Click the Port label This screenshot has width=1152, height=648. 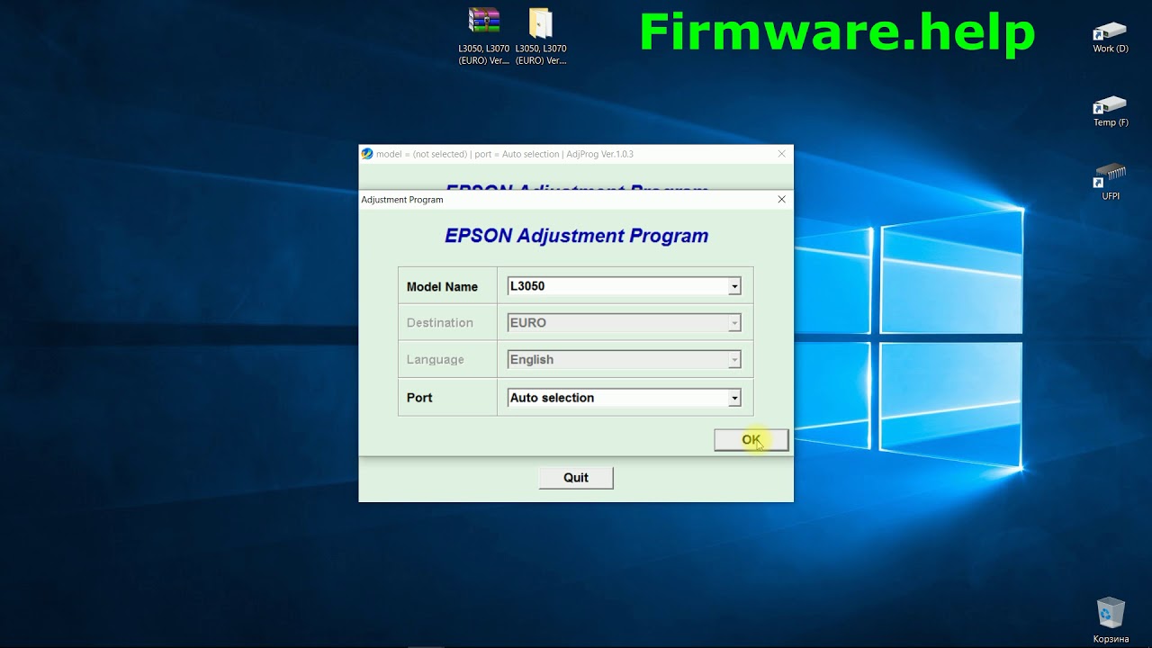pos(419,398)
